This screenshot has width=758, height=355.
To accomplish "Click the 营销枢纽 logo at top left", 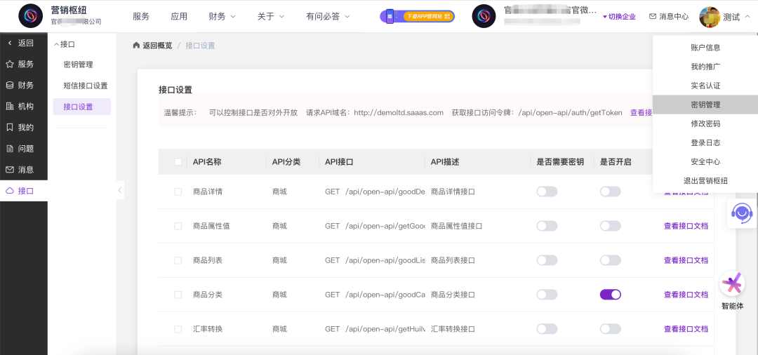I will pos(30,15).
